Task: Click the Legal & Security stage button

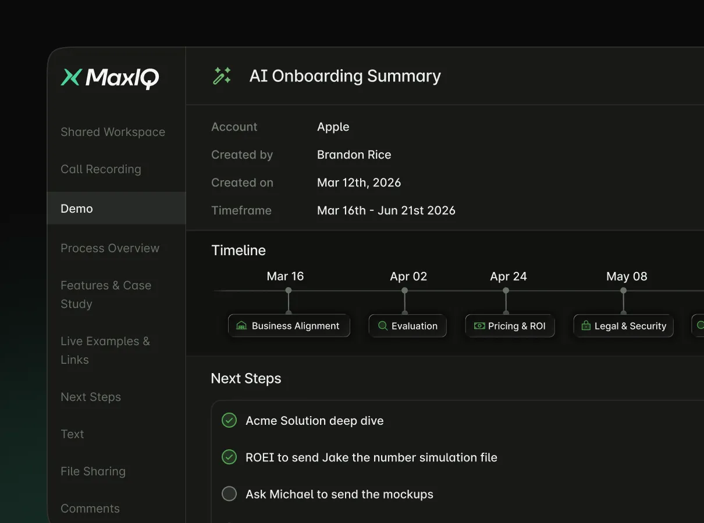Action: 624,326
